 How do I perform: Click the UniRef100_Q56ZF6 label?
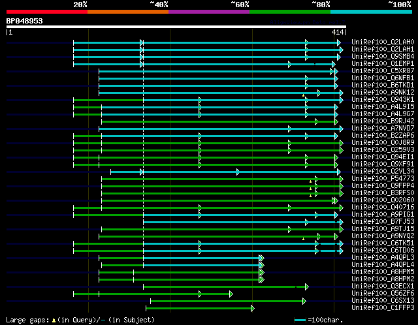(383, 294)
